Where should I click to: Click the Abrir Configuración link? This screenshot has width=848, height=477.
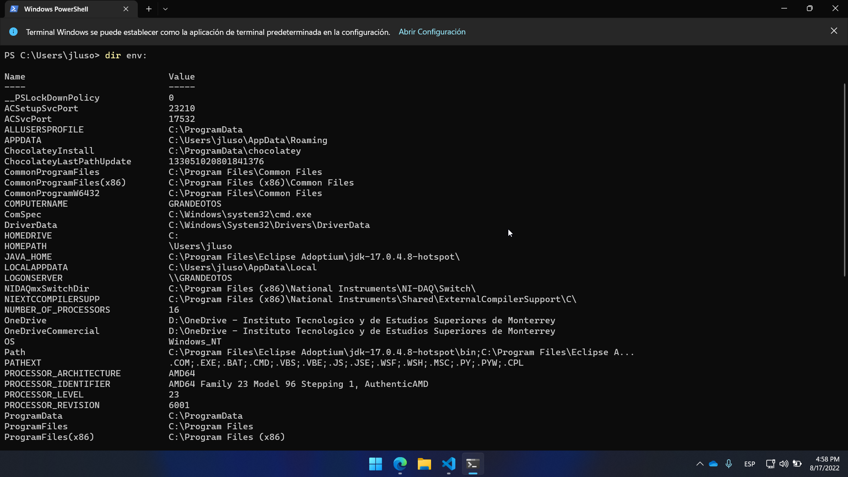point(432,31)
